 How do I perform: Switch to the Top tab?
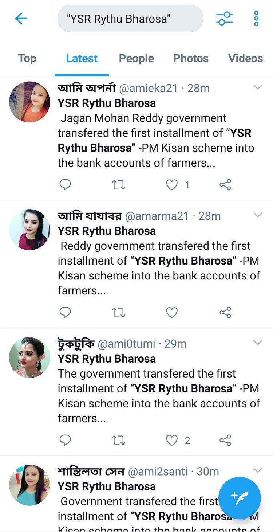(27, 58)
